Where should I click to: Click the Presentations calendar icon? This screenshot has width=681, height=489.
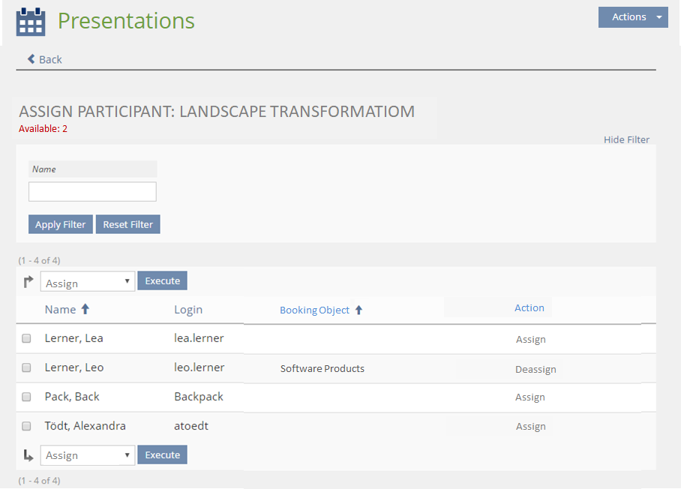tap(31, 22)
